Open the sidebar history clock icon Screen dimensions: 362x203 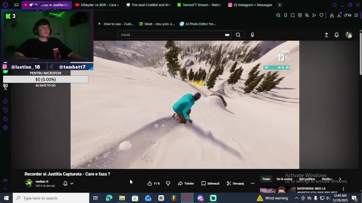[5, 110]
